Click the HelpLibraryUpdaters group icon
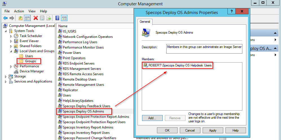The image size is (281, 140). pyautogui.click(x=60, y=101)
